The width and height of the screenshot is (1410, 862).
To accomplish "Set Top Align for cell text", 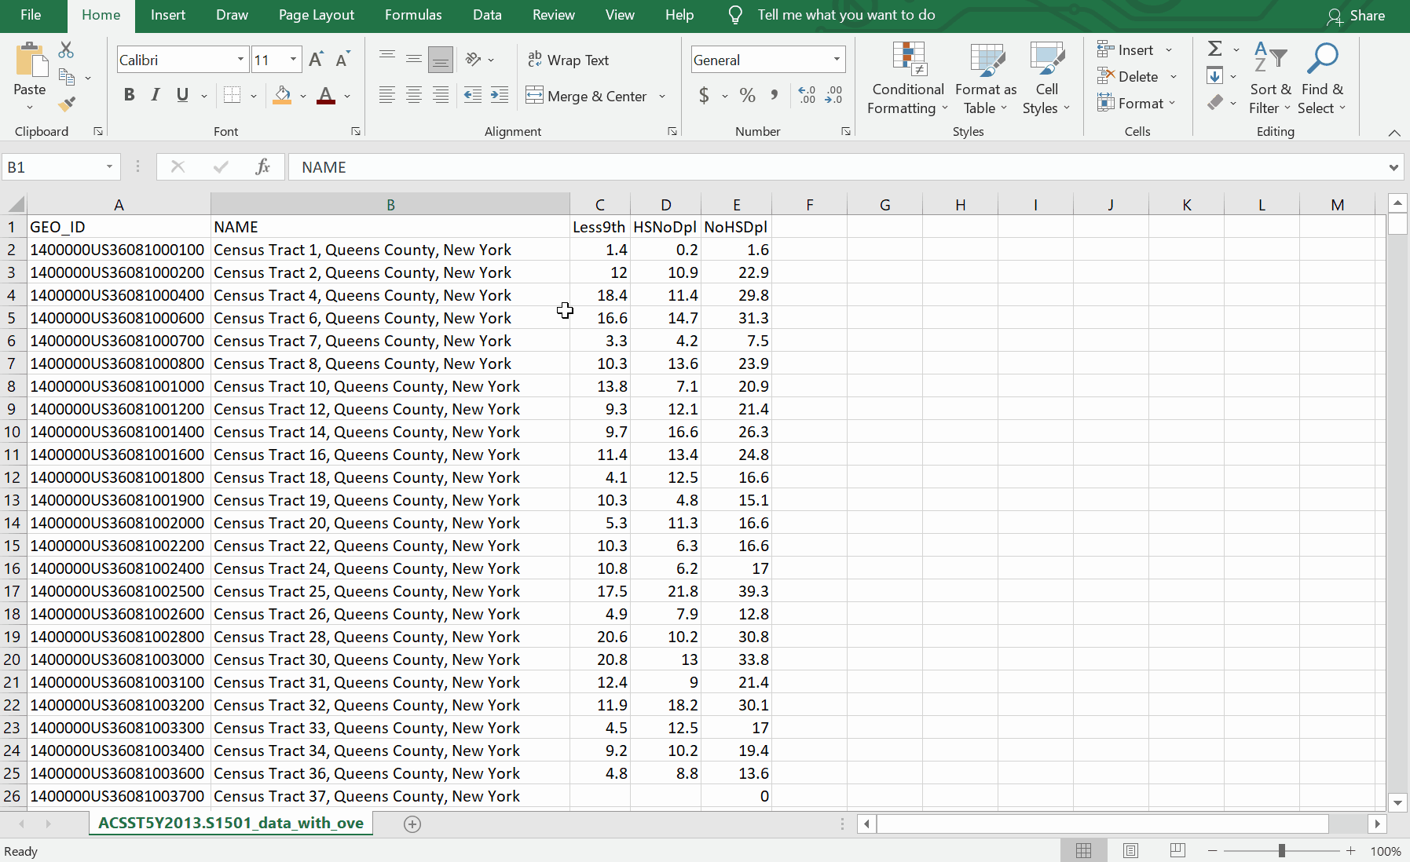I will (387, 59).
